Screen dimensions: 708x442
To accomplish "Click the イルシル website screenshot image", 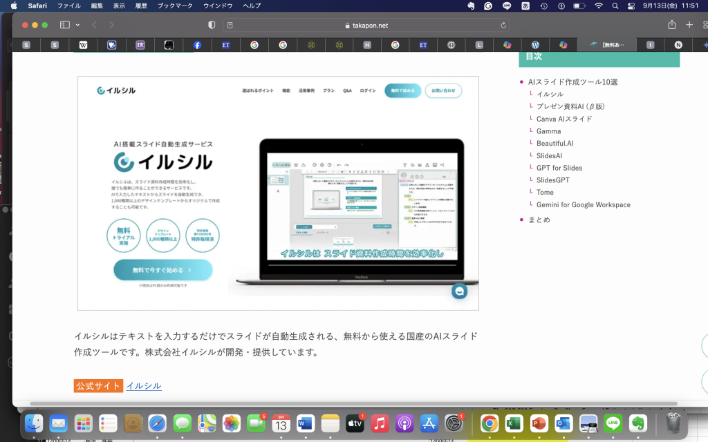I will (x=278, y=193).
